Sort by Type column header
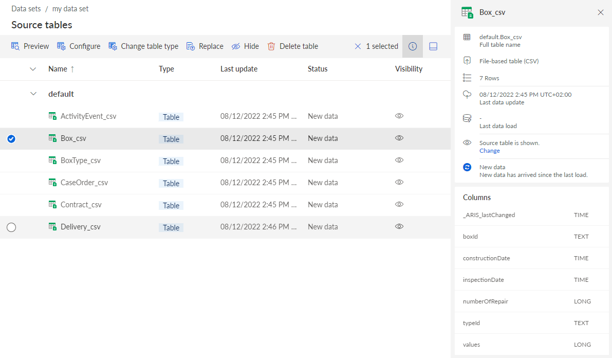This screenshot has height=358, width=612. pyautogui.click(x=166, y=69)
